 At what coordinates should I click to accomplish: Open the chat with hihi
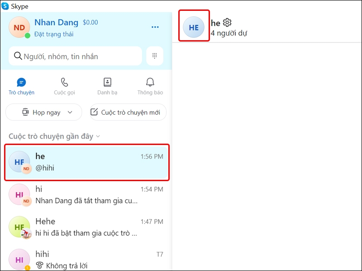(86, 259)
